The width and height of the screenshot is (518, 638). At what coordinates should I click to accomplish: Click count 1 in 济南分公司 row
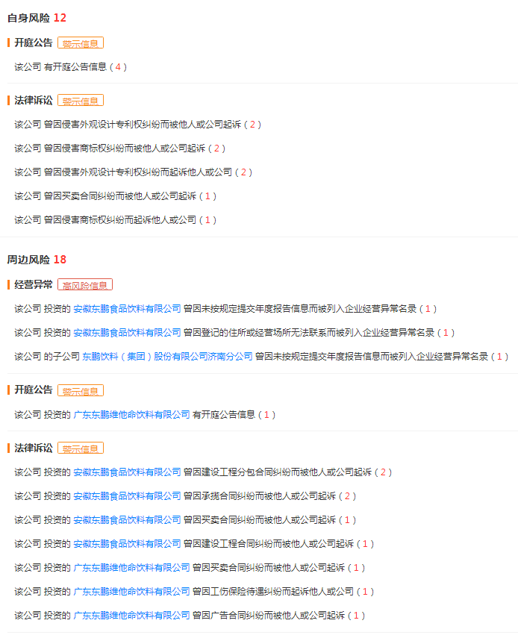click(x=499, y=357)
